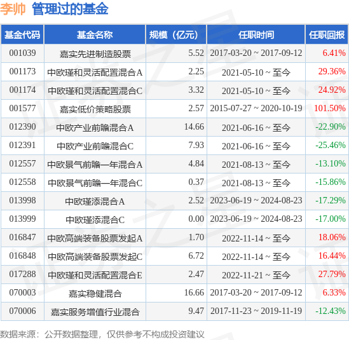
Task: Click the 基金名称 column header
Action: point(95,35)
